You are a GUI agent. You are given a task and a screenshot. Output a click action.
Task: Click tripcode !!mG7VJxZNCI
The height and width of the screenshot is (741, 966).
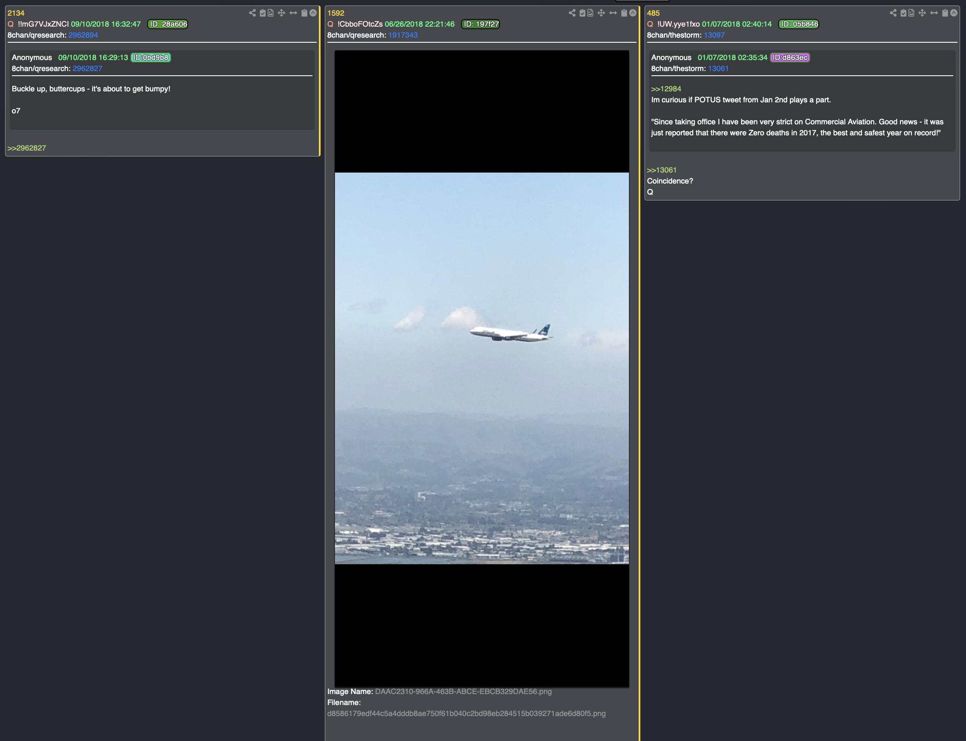tap(43, 24)
